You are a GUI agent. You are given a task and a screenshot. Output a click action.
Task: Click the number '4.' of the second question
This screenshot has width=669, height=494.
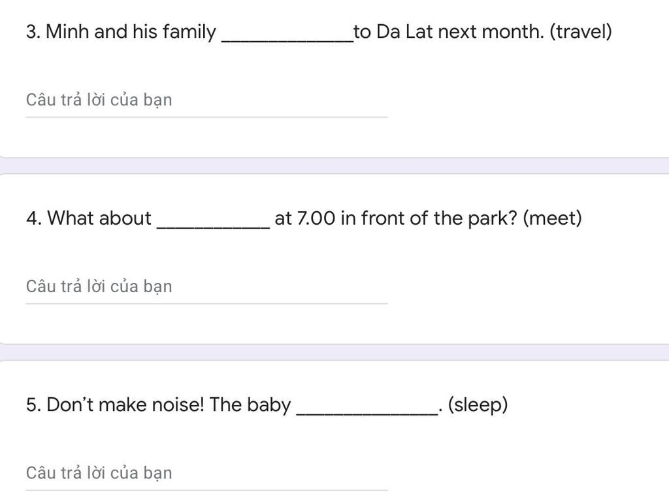pos(34,218)
